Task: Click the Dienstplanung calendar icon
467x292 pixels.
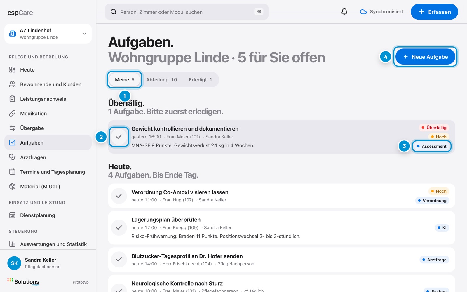Action: 12,215
